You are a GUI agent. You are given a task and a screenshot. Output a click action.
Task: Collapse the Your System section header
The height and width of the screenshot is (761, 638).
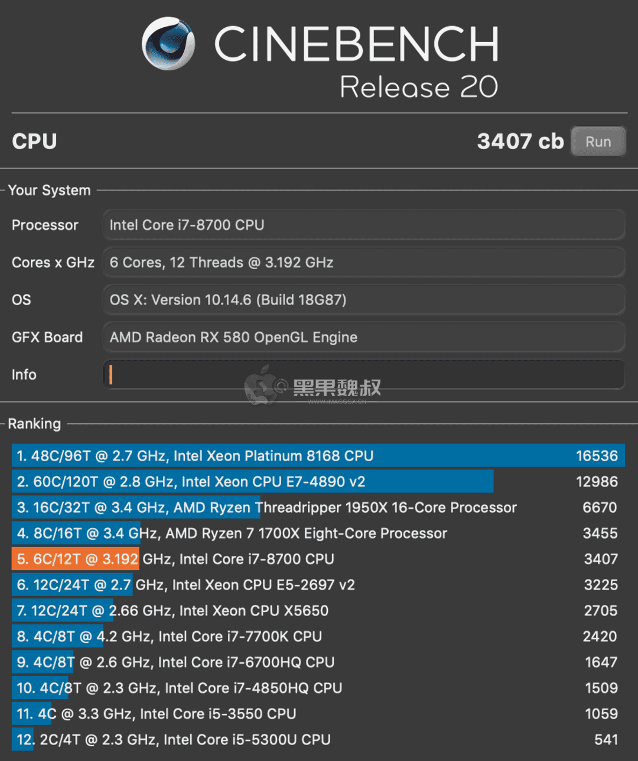pyautogui.click(x=49, y=190)
